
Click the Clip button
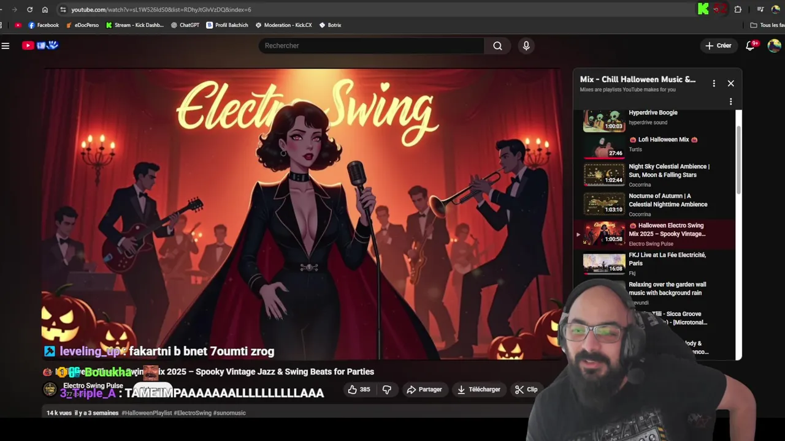[526, 390]
